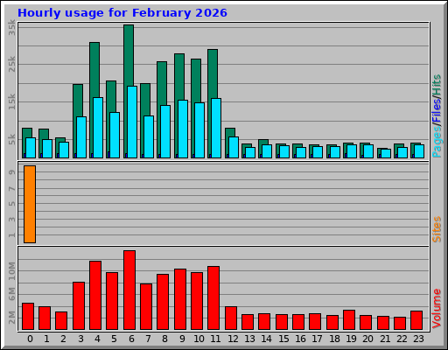Click the hour '6' x-axis label

click(x=131, y=339)
